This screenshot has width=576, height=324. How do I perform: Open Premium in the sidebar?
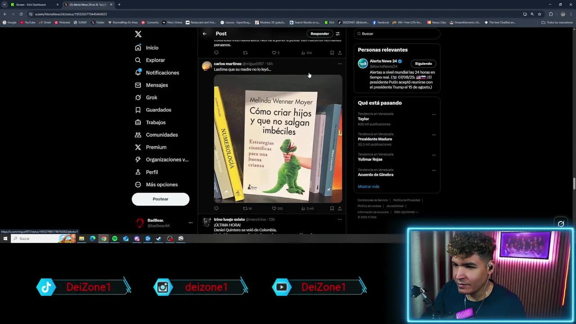point(150,147)
